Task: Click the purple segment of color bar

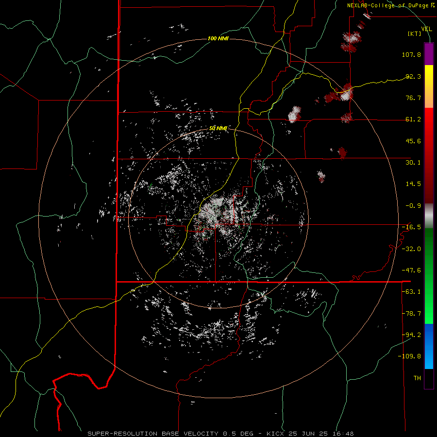Action: point(429,54)
